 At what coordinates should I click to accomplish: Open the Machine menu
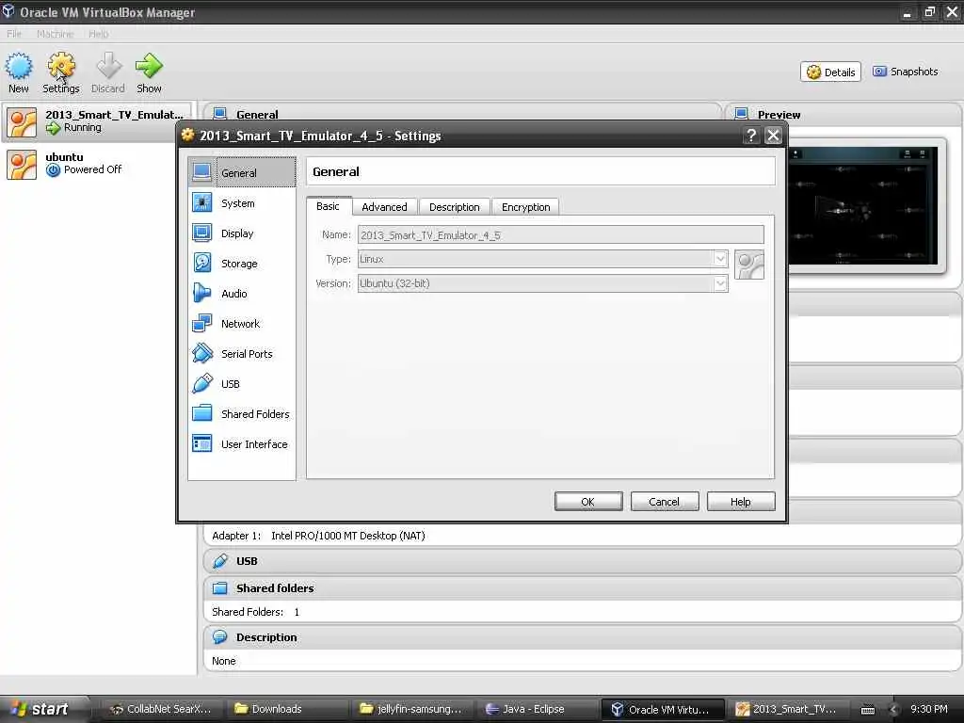[55, 34]
